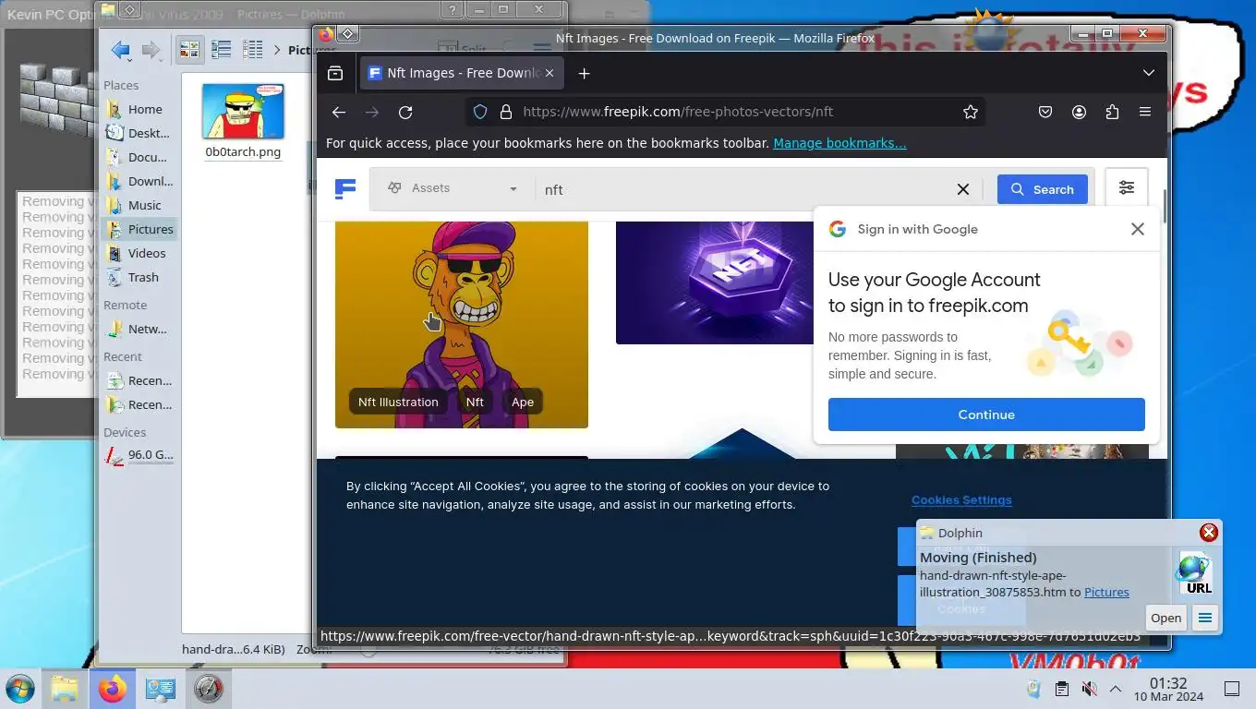Click the 0b0tarch.png file name
The width and height of the screenshot is (1256, 709).
pos(243,152)
